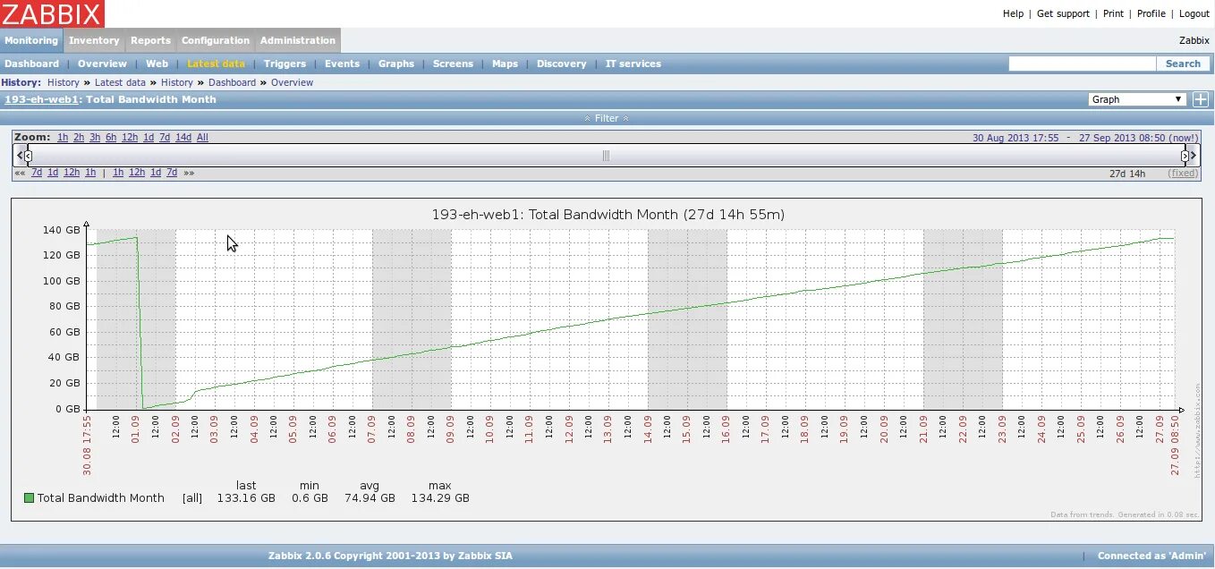Open the Help link

[1013, 13]
